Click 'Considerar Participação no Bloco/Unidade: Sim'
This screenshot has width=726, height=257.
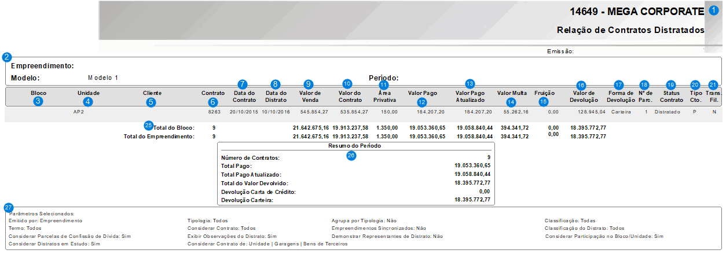click(x=604, y=236)
